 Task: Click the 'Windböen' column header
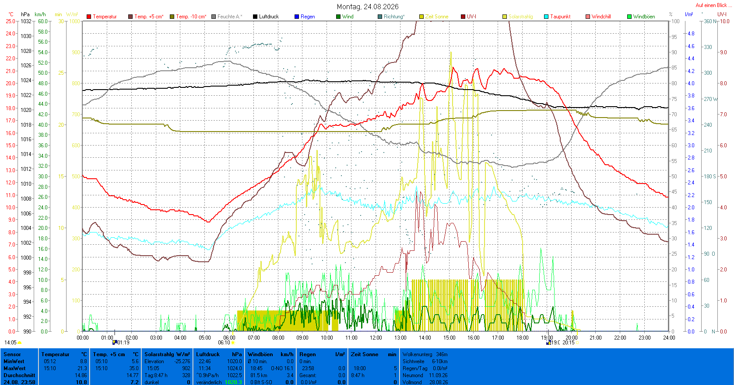(x=260, y=354)
